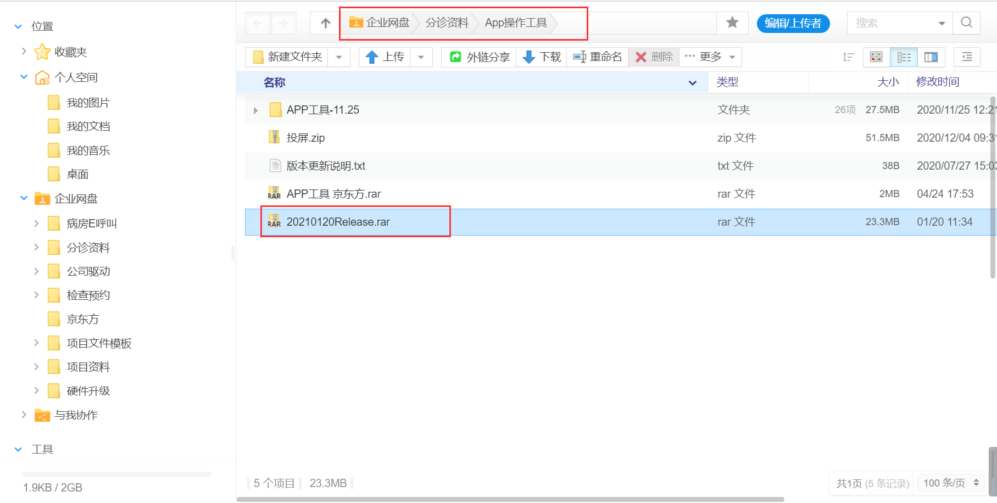Click 新建文件夹 new folder button
This screenshot has height=503, width=997.
coord(287,57)
